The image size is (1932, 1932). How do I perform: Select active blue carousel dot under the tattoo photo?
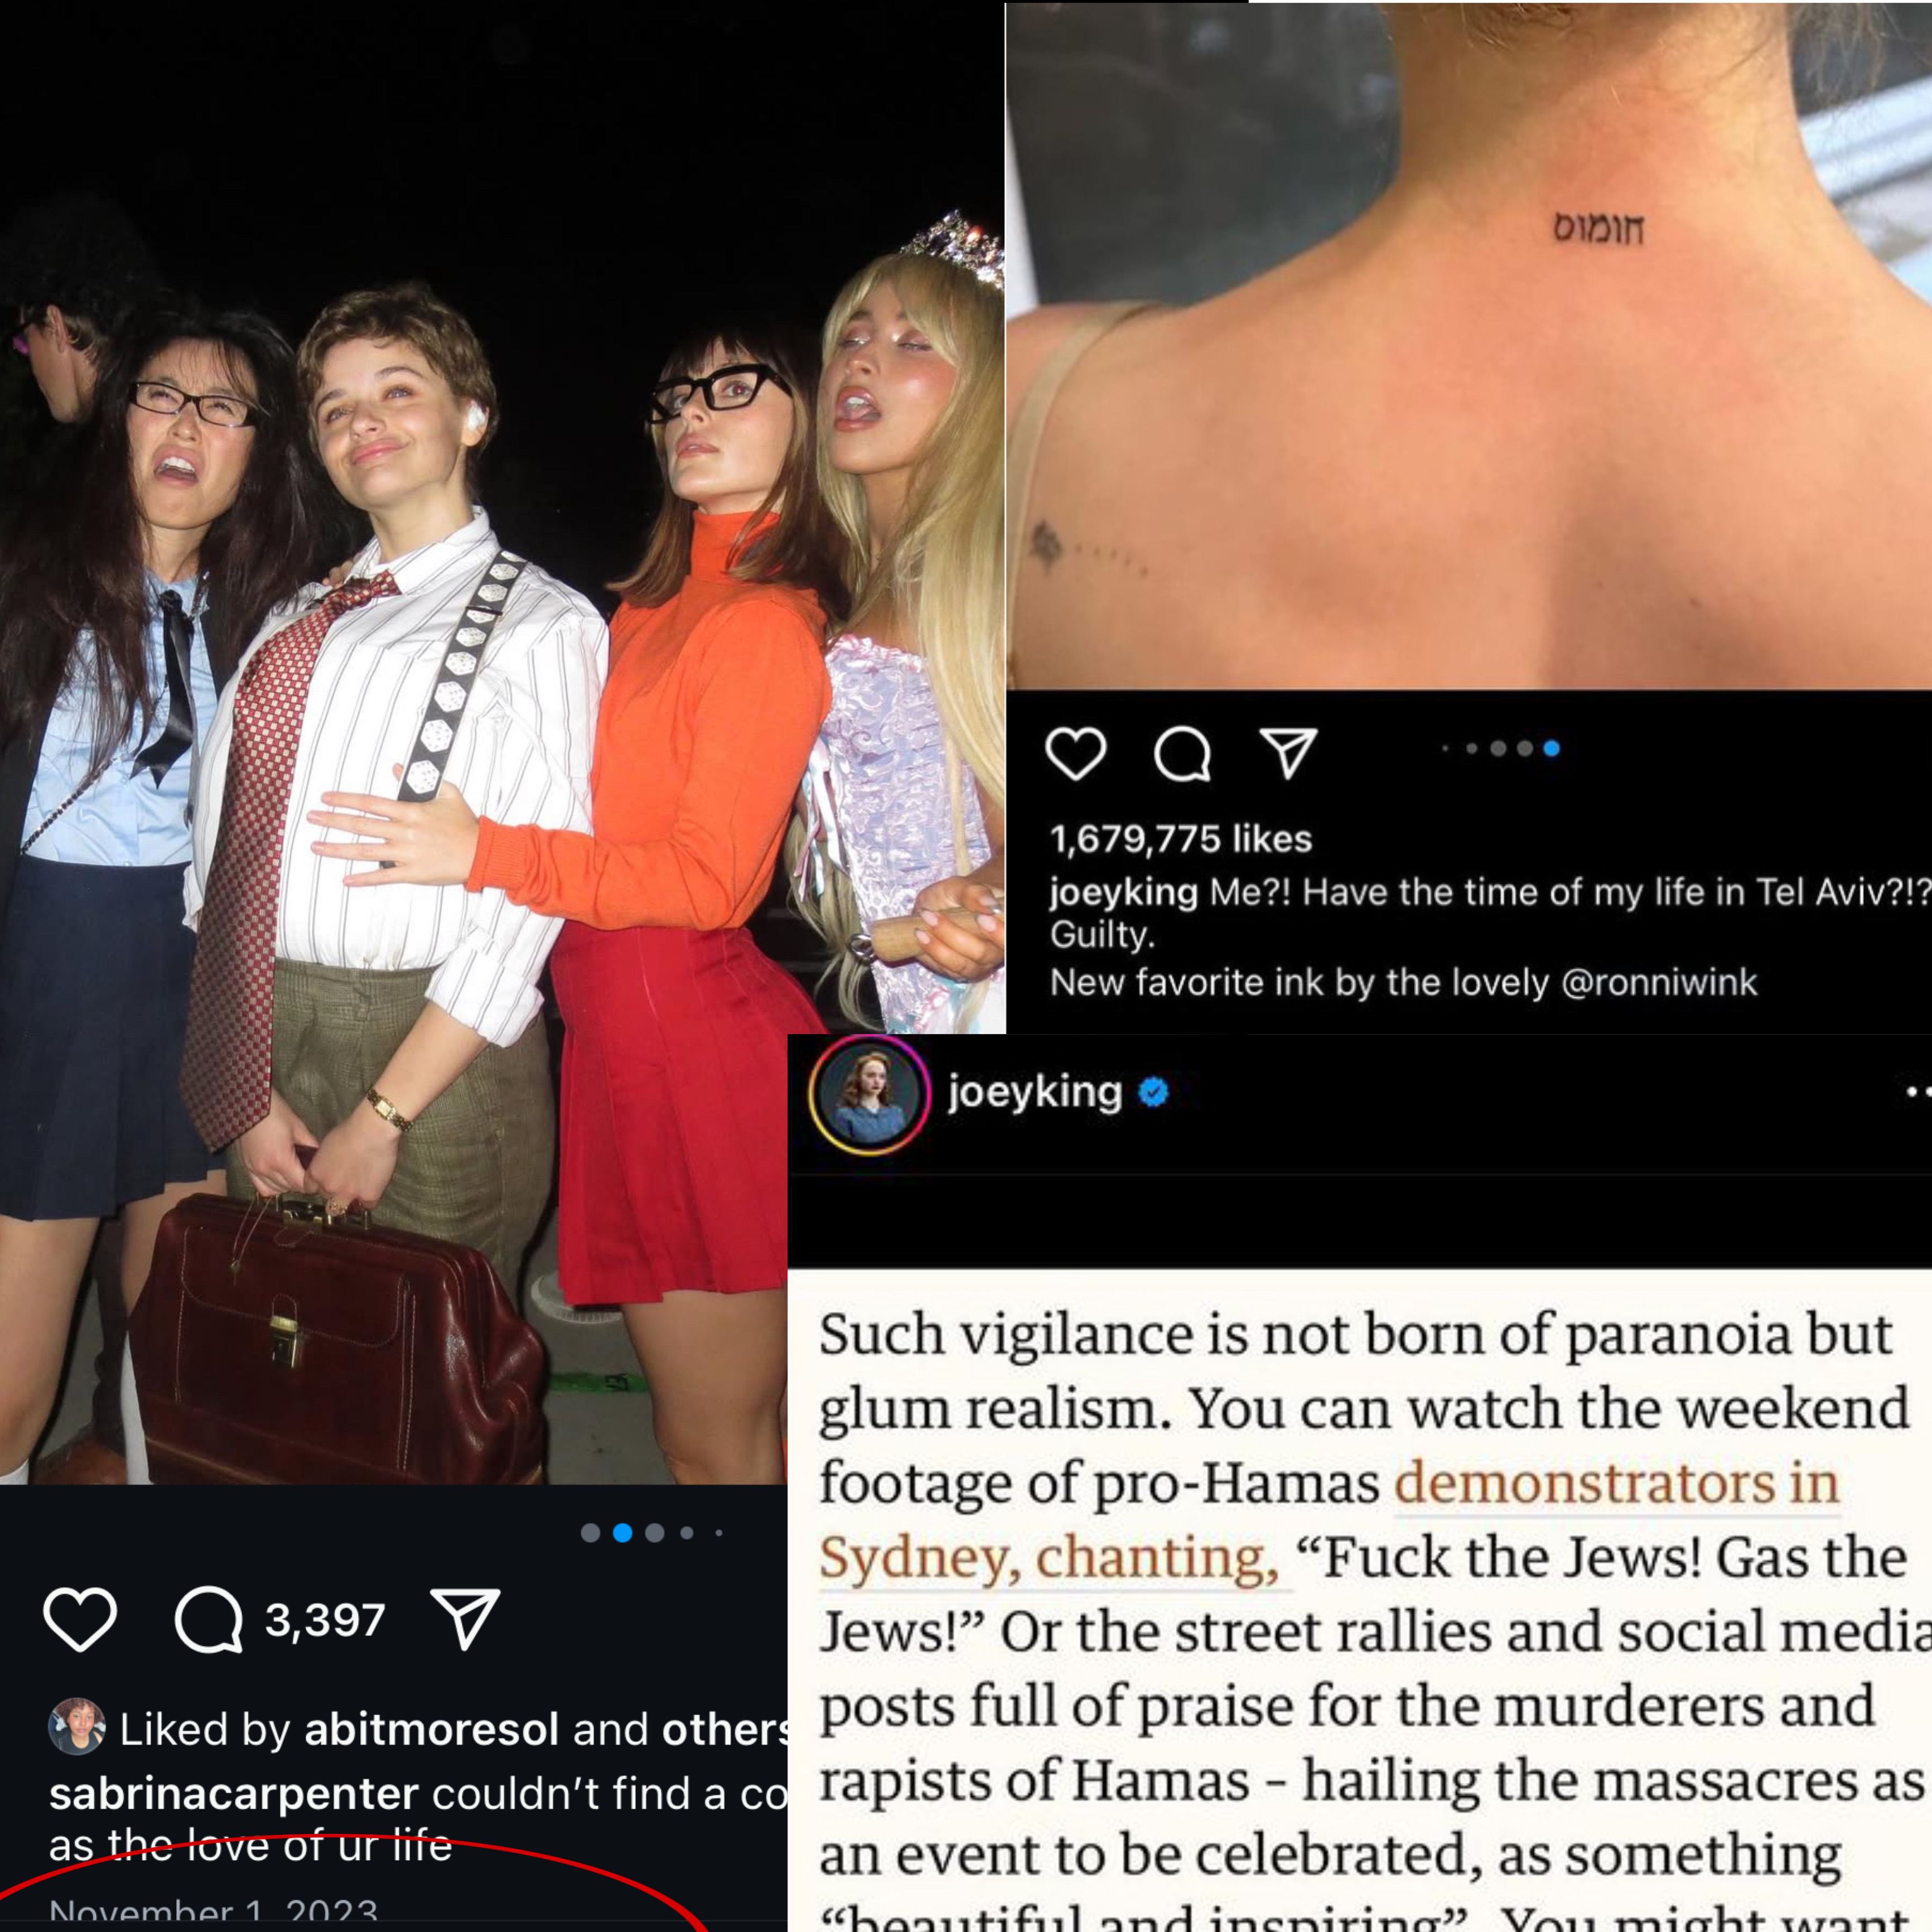pos(1551,748)
